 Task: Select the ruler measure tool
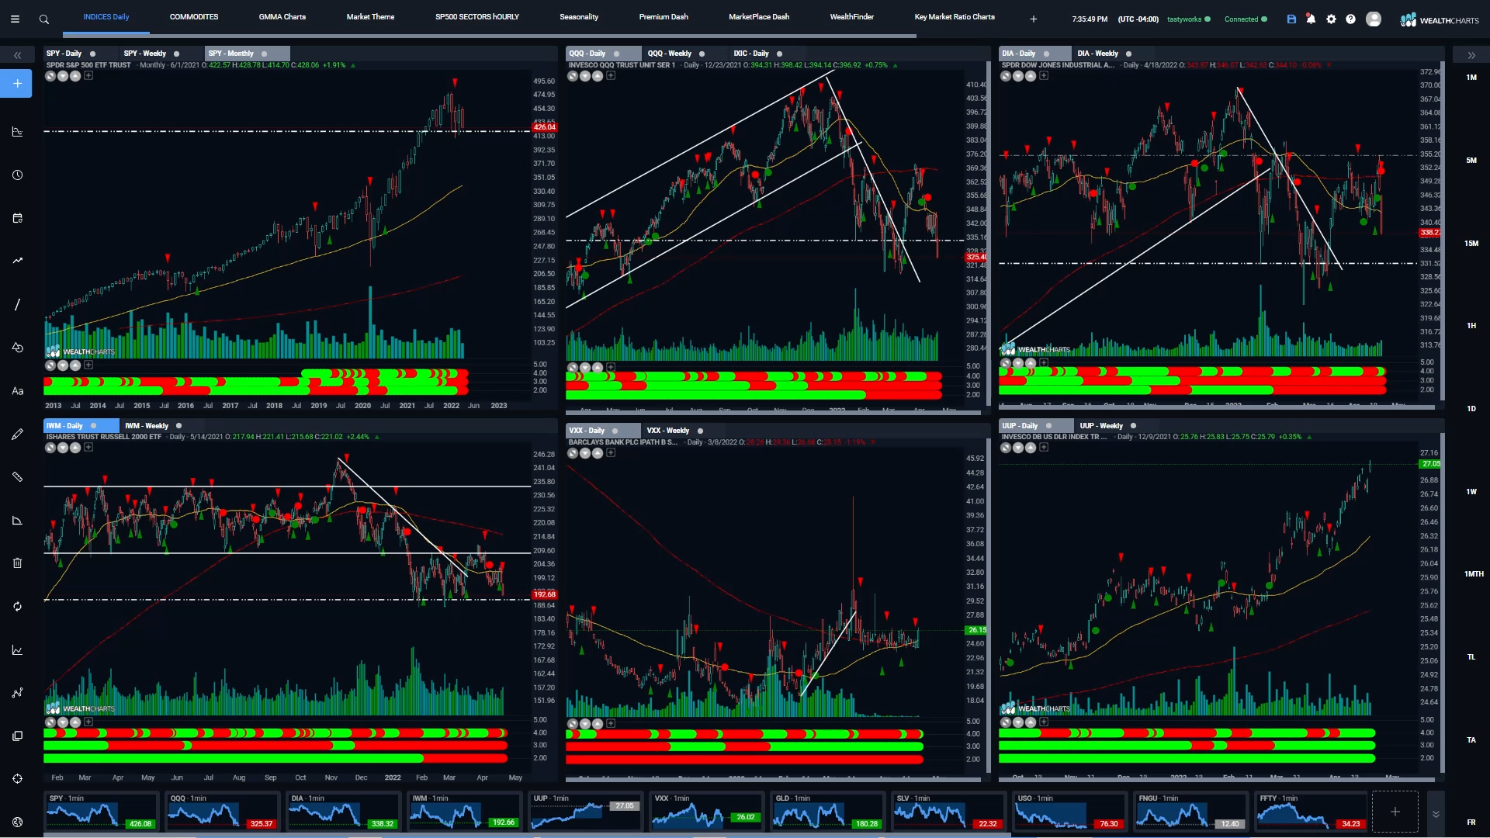(x=17, y=476)
